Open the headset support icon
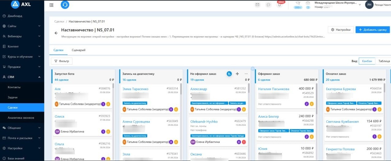The width and height of the screenshot is (391, 161). 65,5
